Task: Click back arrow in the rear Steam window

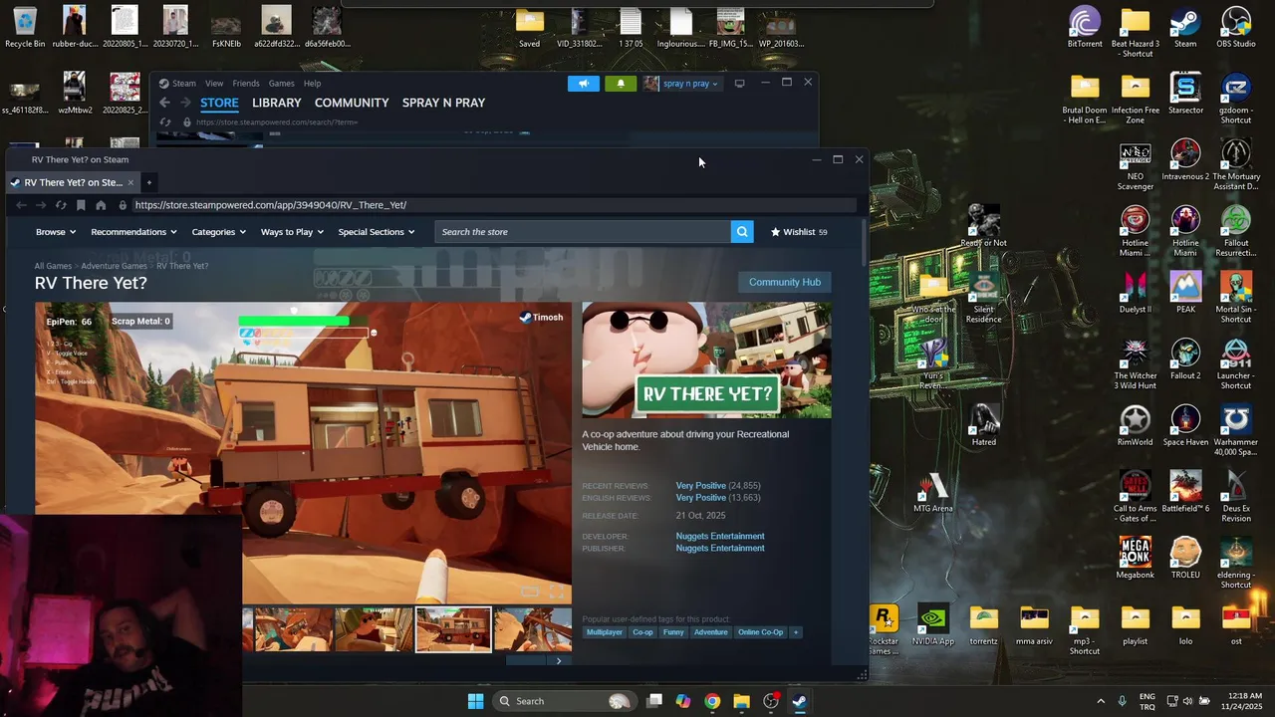Action: 165,103
